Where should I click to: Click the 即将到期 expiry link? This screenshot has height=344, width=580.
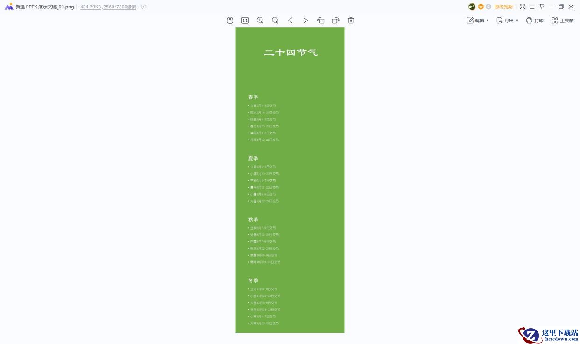(503, 7)
